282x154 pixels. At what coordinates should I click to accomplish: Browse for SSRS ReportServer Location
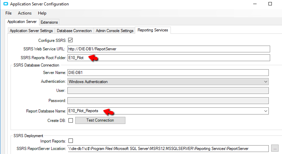click(275, 149)
